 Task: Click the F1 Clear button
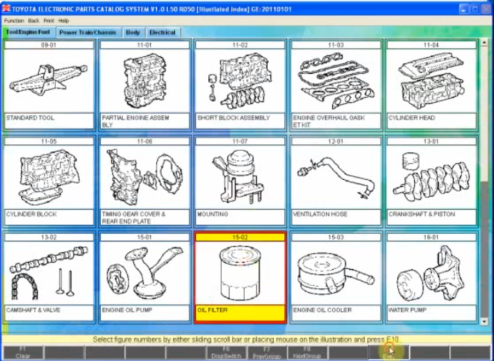pos(23,352)
